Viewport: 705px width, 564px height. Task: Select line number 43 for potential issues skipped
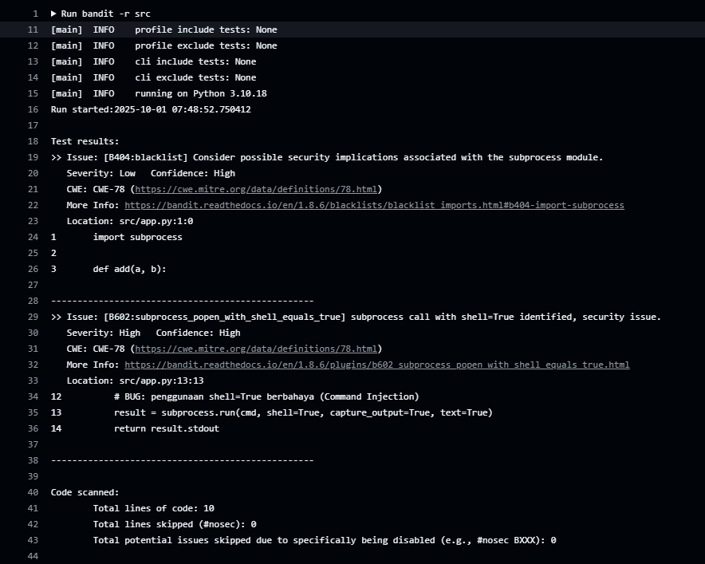click(33, 540)
